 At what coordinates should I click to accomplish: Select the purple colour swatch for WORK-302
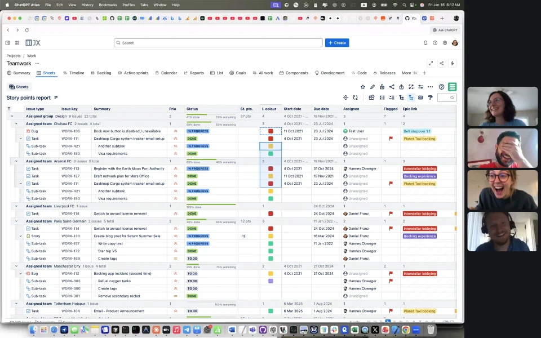[x=270, y=281]
